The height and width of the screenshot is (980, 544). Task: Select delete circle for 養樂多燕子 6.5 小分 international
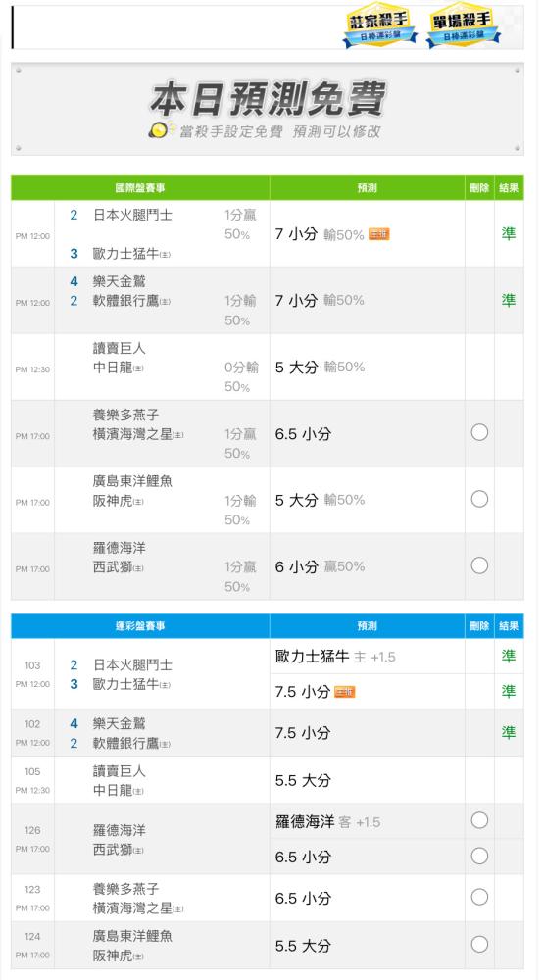click(479, 432)
